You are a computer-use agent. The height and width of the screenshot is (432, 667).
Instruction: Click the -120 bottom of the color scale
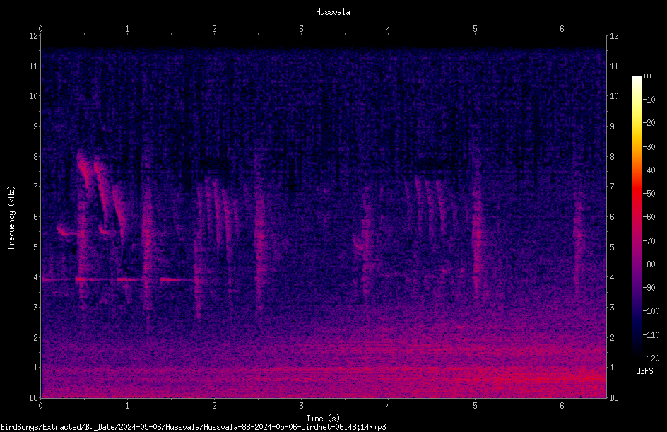651,358
